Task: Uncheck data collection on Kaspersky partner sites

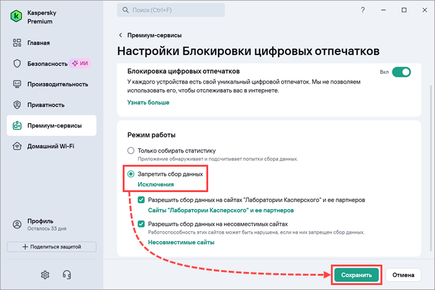Action: [141, 200]
